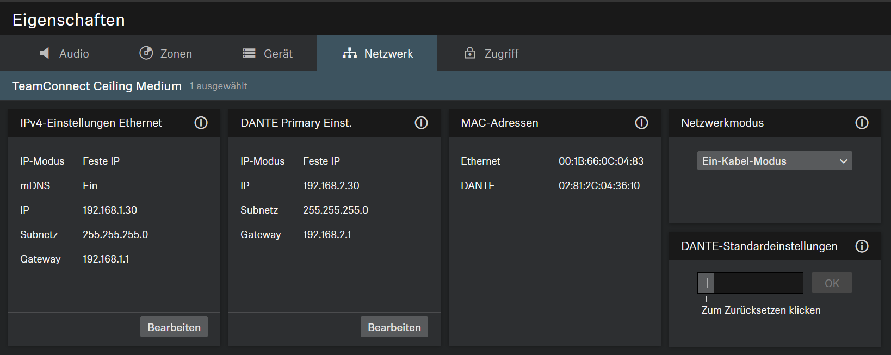891x355 pixels.
Task: Switch to the Audio tab
Action: tap(64, 53)
